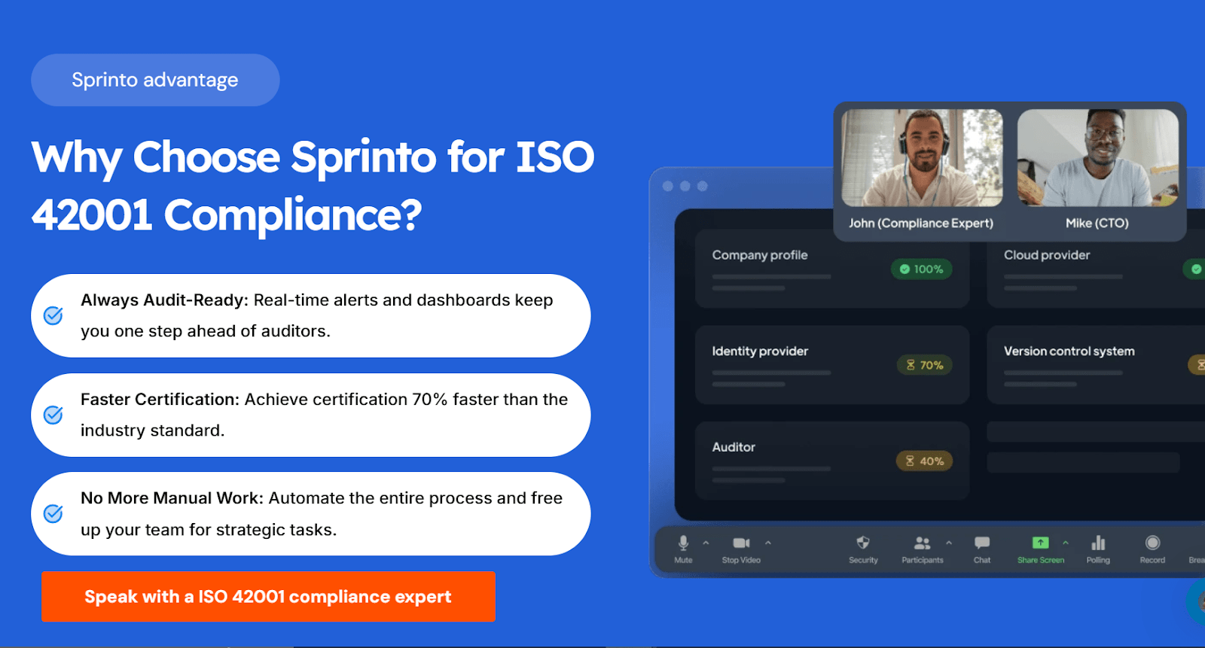Click the Why Choose Sprinto heading
This screenshot has width=1205, height=648.
pyautogui.click(x=313, y=186)
